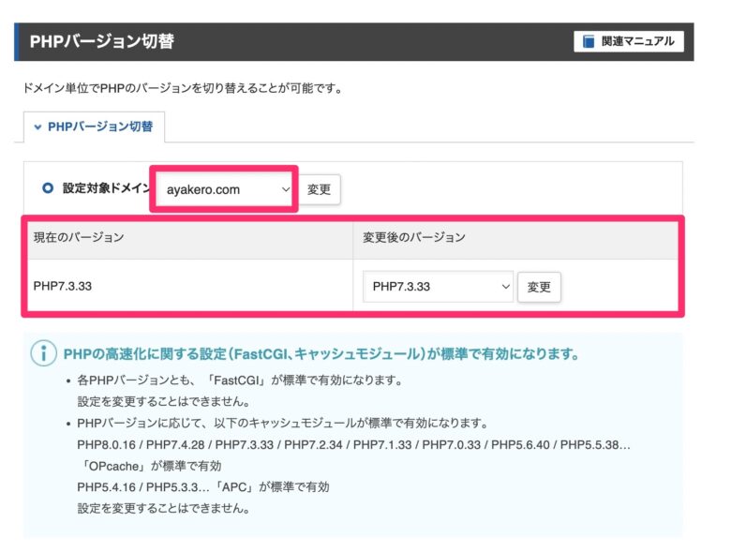Click the info icon in the notice box
This screenshot has height=552, width=731.
(44, 353)
